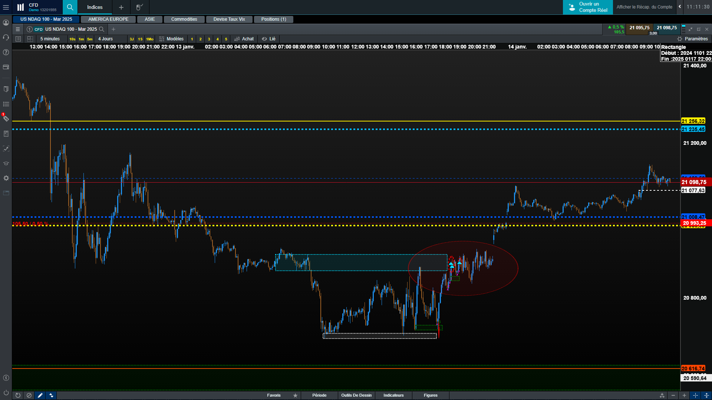Open the 4 Jours range dropdown
This screenshot has height=400, width=712.
[x=105, y=39]
